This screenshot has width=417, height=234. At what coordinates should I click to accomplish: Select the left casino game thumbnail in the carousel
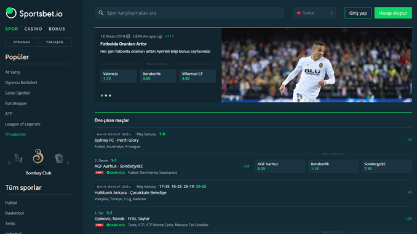coord(18,158)
